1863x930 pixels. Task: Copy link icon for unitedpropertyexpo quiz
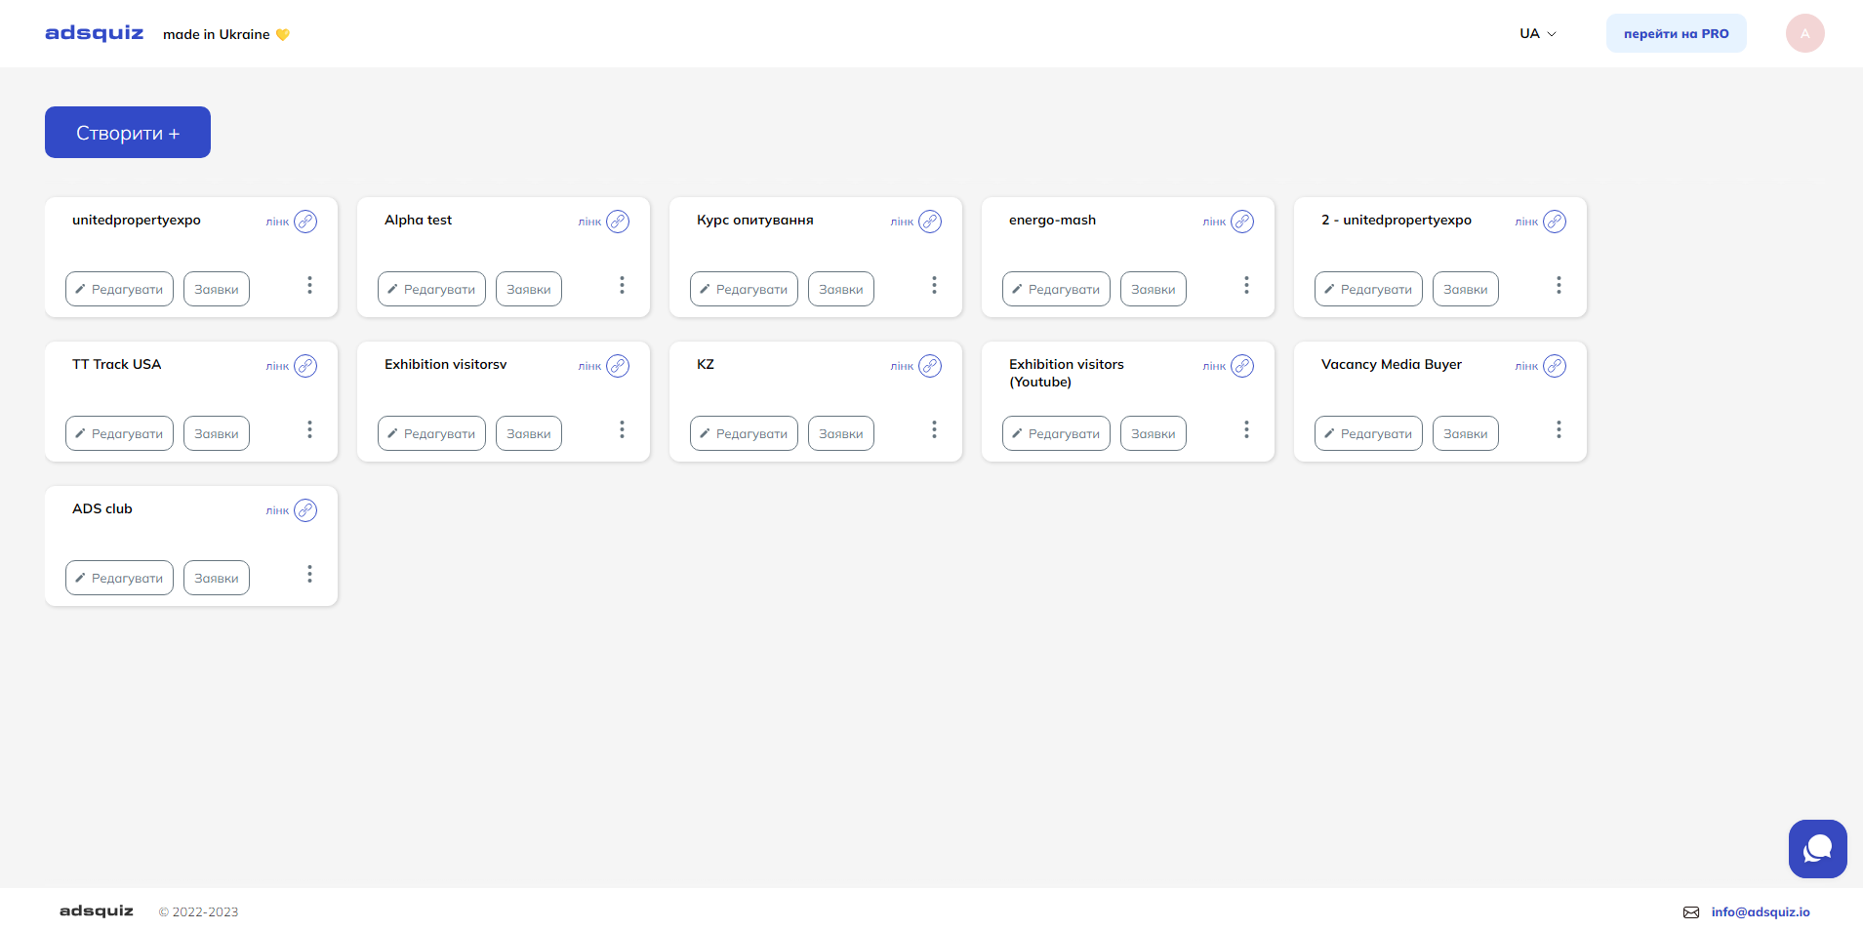coord(305,222)
